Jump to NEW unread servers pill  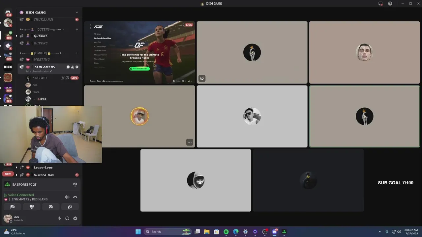pyautogui.click(x=8, y=174)
